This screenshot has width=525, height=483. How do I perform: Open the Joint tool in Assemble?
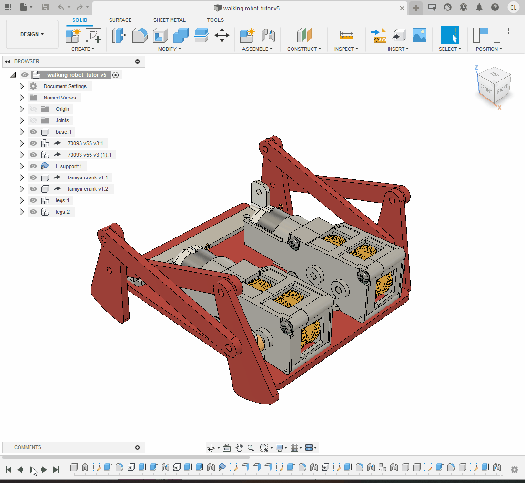268,35
